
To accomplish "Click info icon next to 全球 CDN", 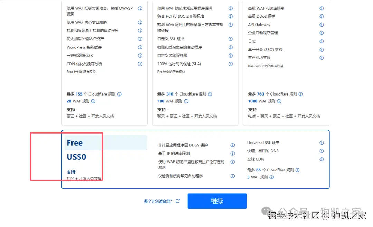I will pos(322,159).
